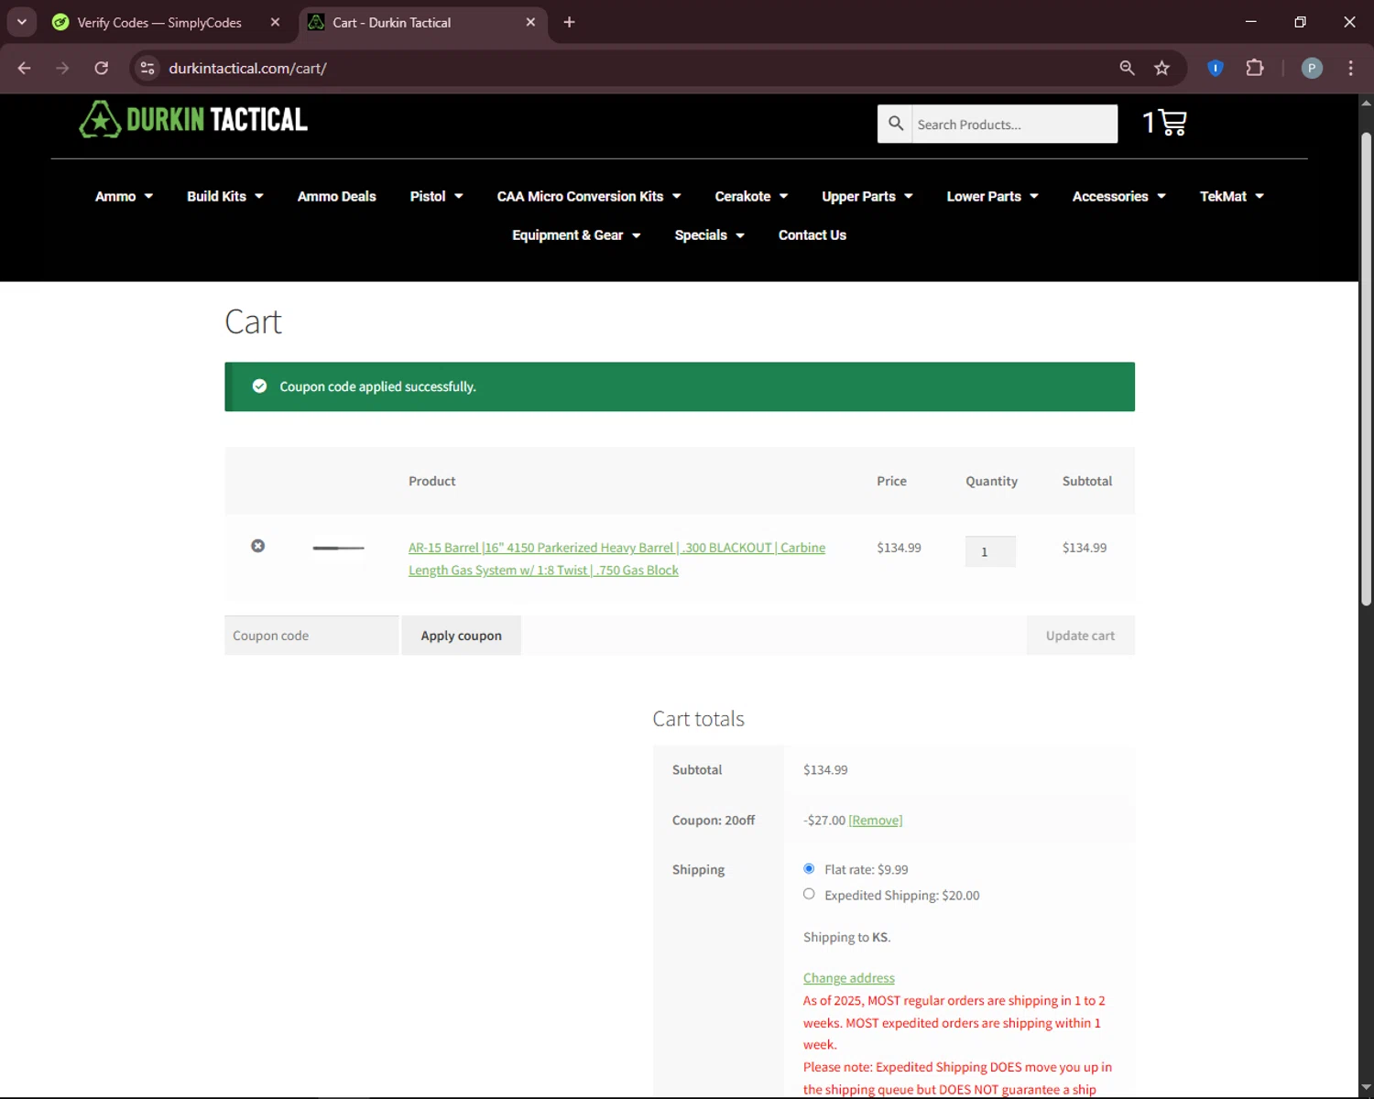The height and width of the screenshot is (1099, 1374).
Task: View site information icon in address bar
Action: pos(147,68)
